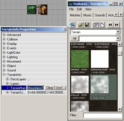Click inside the Filter text field
The image size is (124, 121).
103,115
